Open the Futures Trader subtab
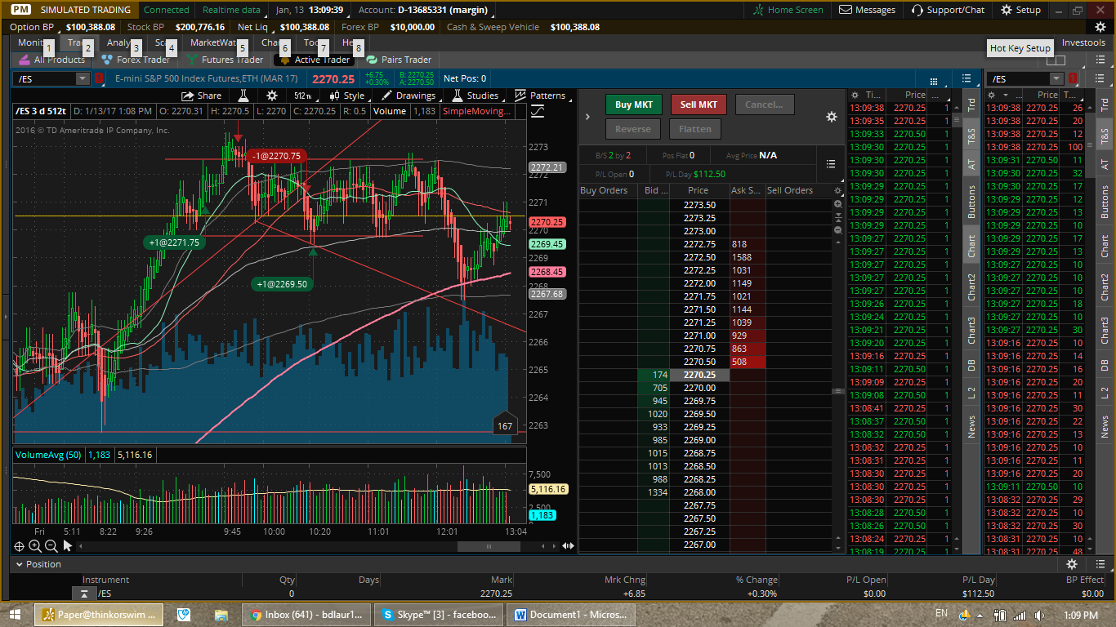The width and height of the screenshot is (1116, 627). click(225, 60)
